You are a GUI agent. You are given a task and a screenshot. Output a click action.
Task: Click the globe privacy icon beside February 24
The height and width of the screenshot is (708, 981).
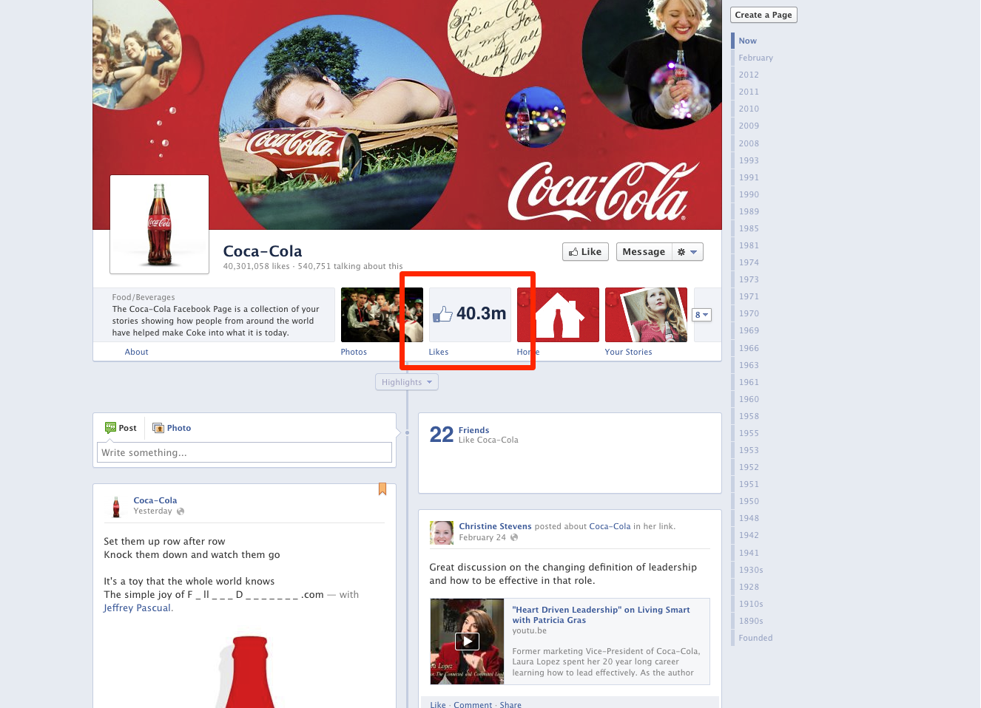tap(514, 537)
